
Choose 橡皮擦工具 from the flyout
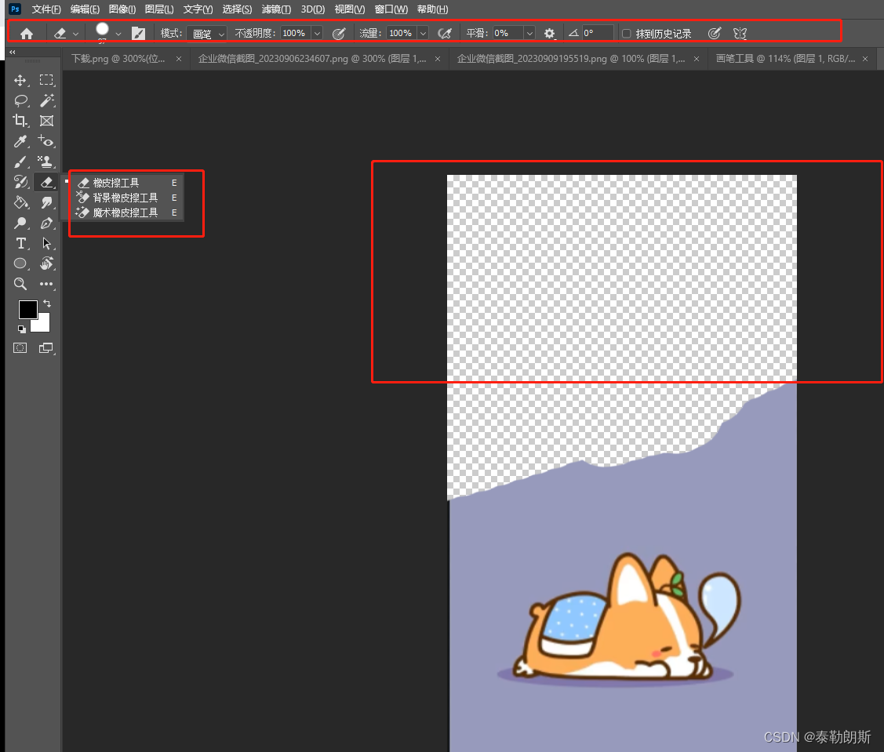click(127, 183)
